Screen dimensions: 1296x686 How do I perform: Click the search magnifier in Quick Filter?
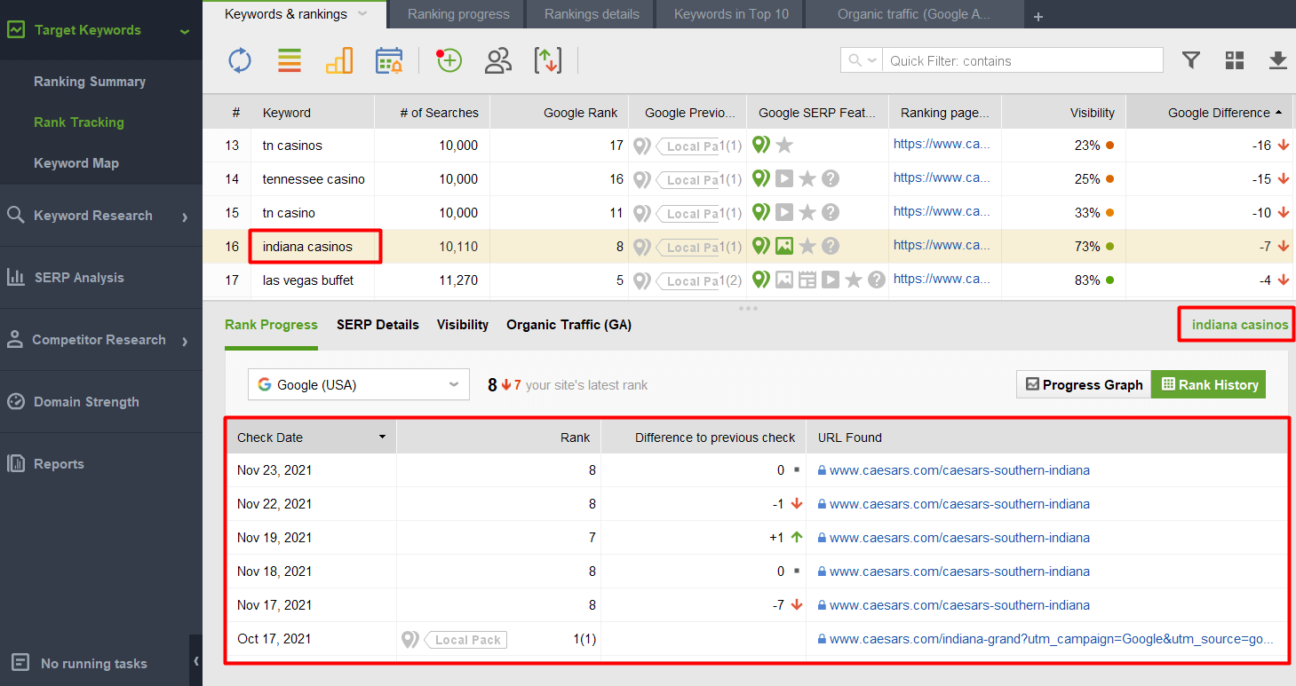(x=855, y=60)
